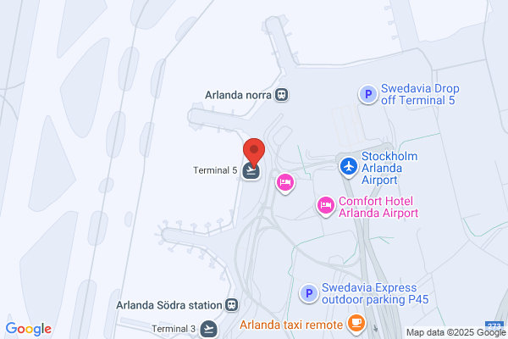Click the Google logo
508x339 pixels.
click(29, 329)
